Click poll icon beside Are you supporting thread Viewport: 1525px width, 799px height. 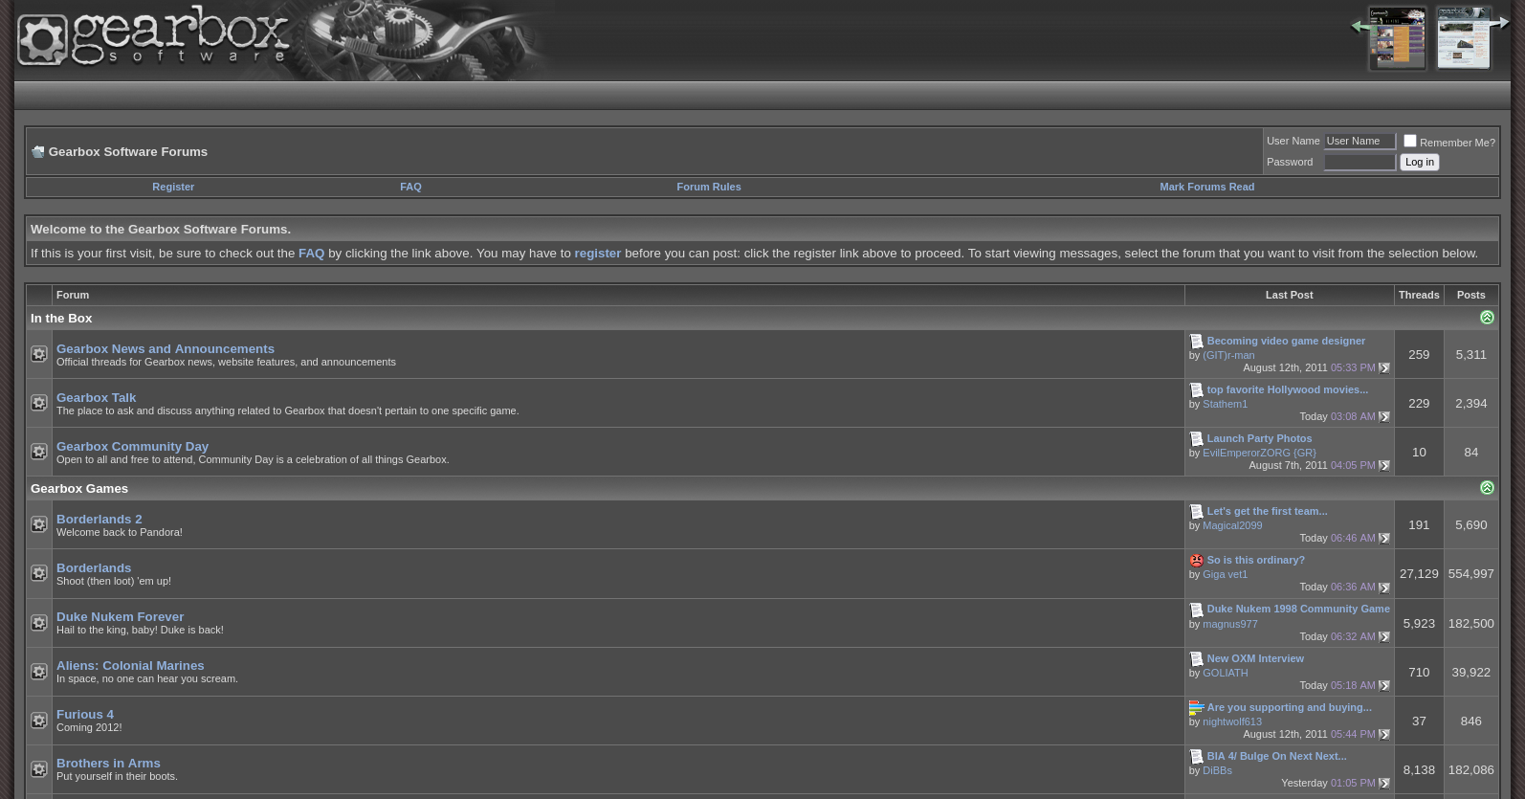(1196, 708)
